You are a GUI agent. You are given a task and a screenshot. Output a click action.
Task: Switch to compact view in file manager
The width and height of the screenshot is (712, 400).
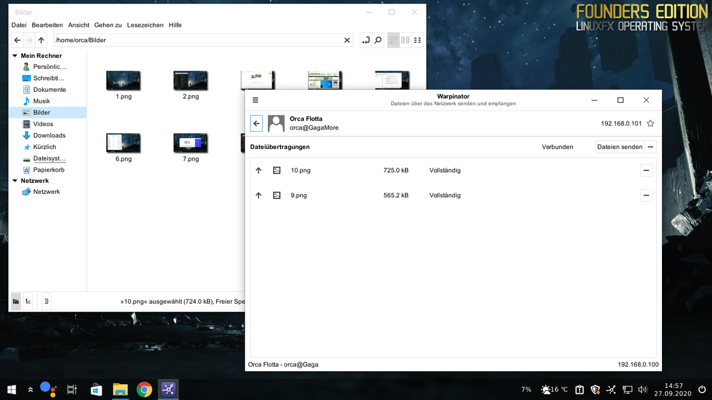pyautogui.click(x=418, y=40)
